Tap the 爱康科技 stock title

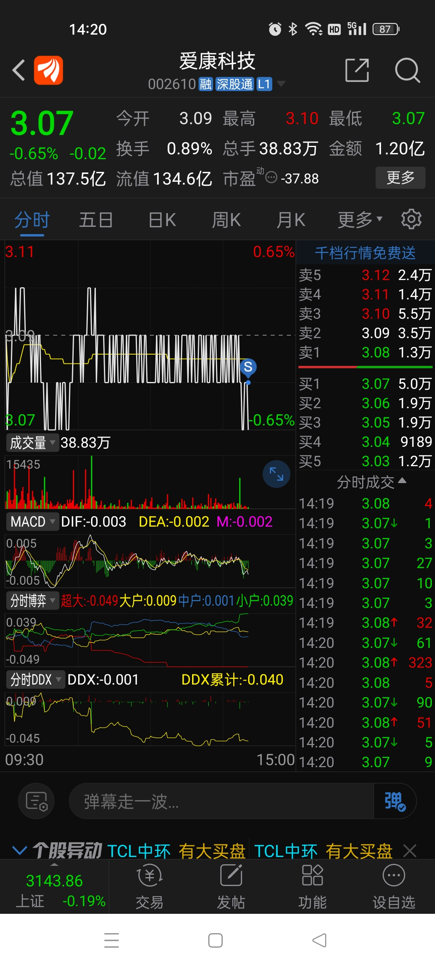tap(217, 61)
